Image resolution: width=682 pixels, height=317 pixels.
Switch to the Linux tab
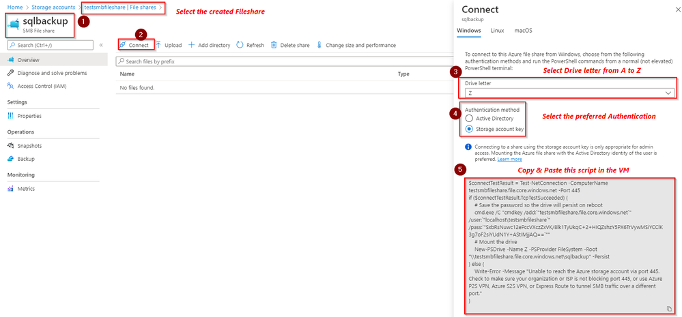point(497,31)
